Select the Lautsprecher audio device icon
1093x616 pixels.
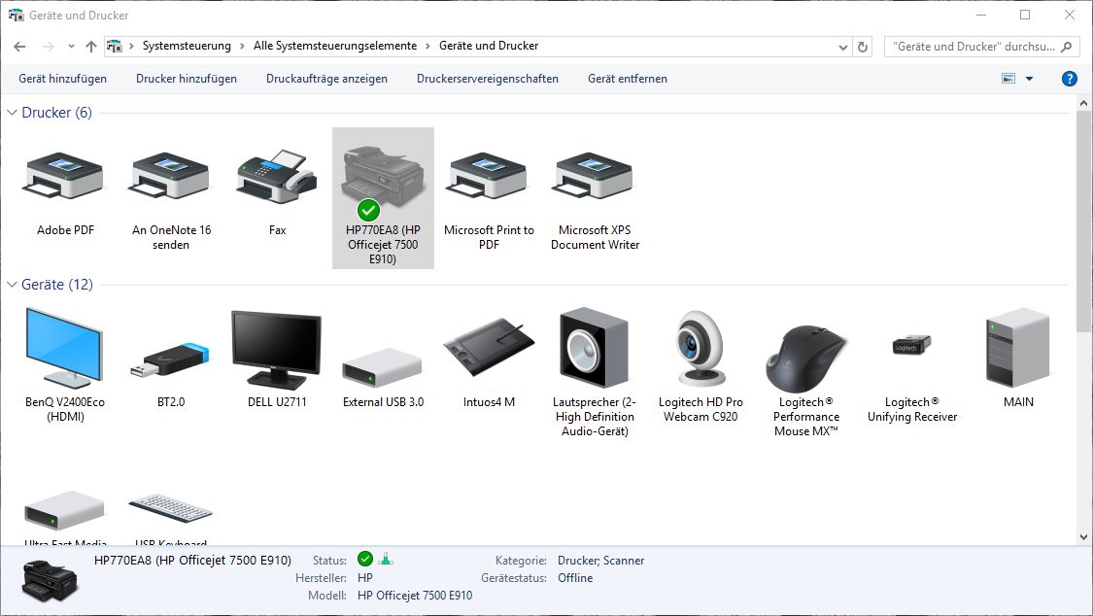(595, 349)
